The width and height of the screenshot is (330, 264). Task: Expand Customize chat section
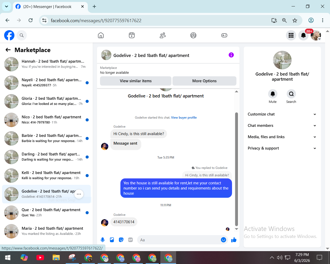282,114
